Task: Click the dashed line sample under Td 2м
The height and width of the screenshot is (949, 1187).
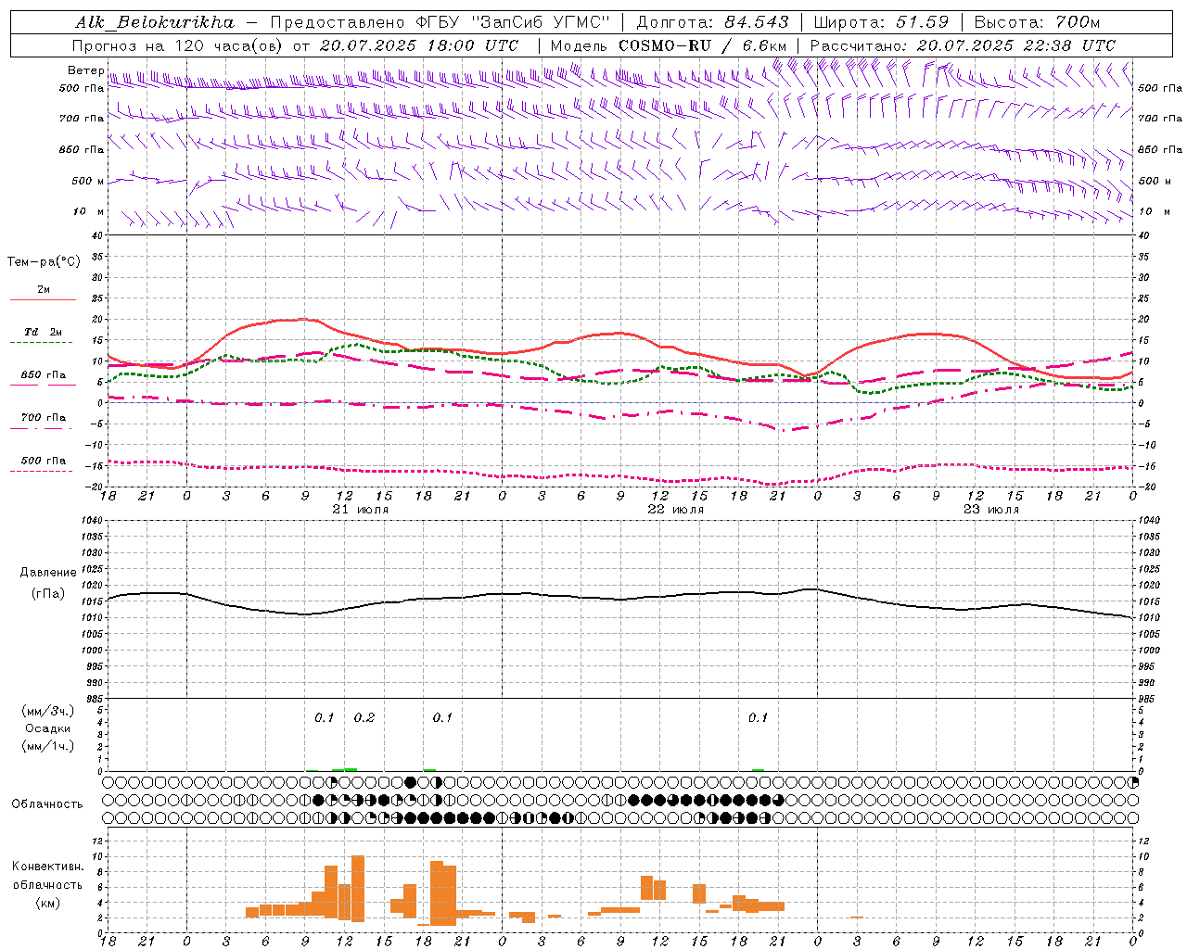Action: (x=41, y=343)
